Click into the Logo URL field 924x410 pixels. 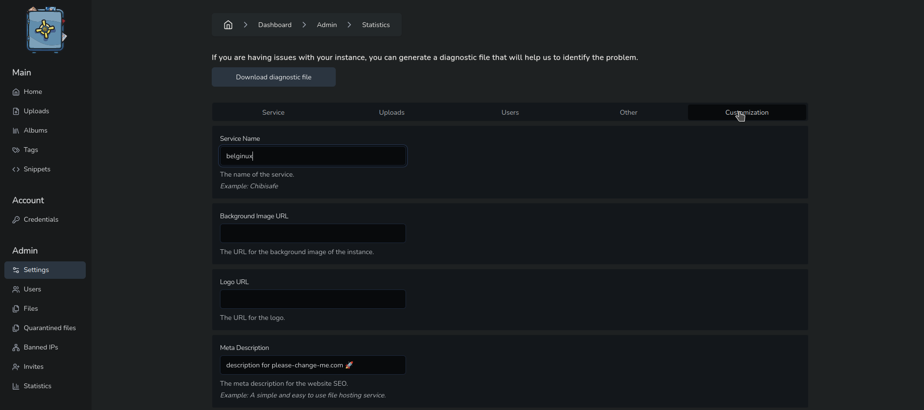[313, 299]
